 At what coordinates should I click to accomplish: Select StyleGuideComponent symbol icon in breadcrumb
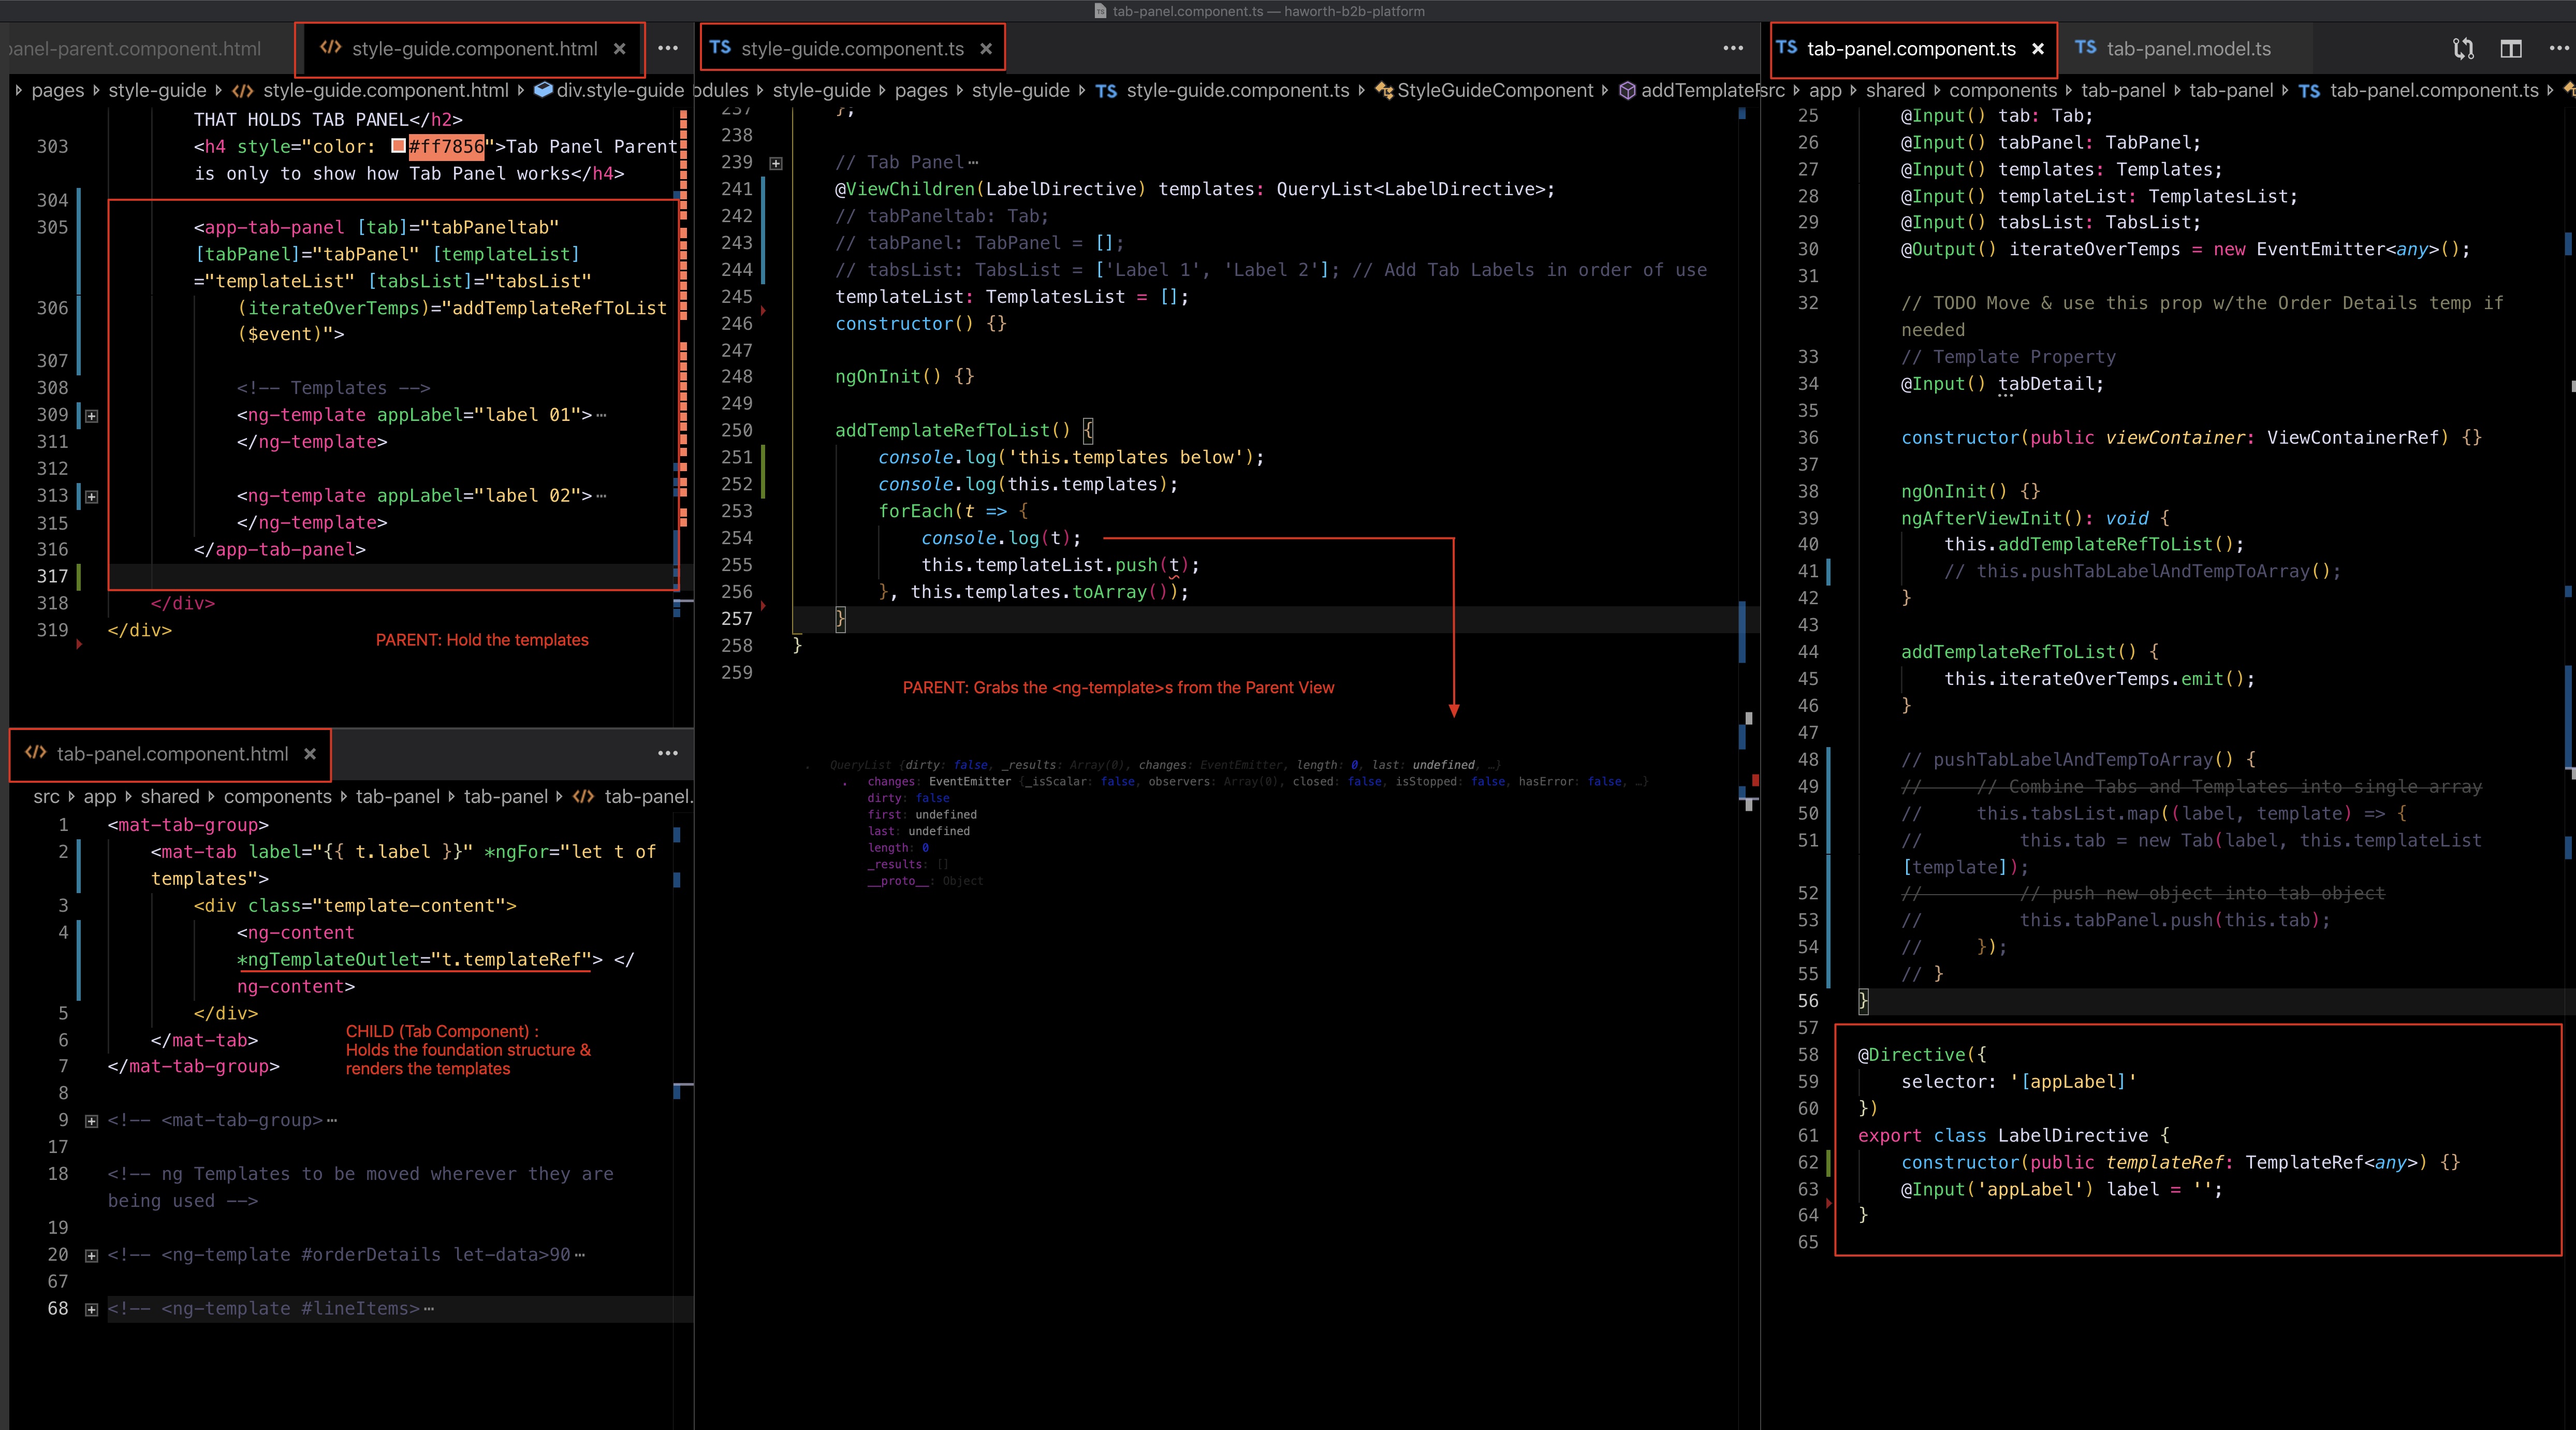click(x=1384, y=90)
